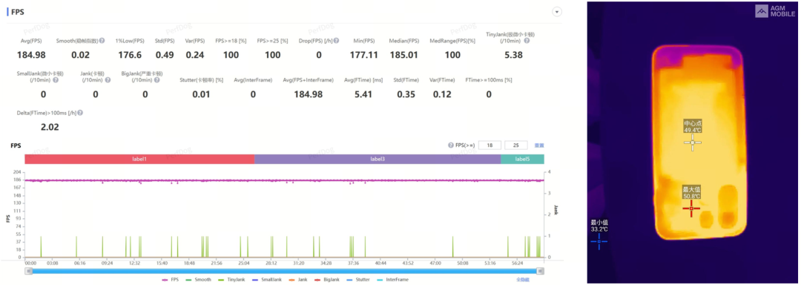Click AGM MOBILE logo on thermal image
Viewport: 801px width, 285px height.
click(776, 11)
